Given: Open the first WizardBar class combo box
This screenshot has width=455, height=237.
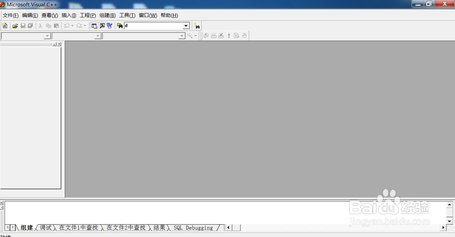Looking at the screenshot, I should pyautogui.click(x=26, y=36).
